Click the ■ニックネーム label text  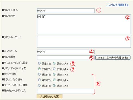[x=9, y=51]
